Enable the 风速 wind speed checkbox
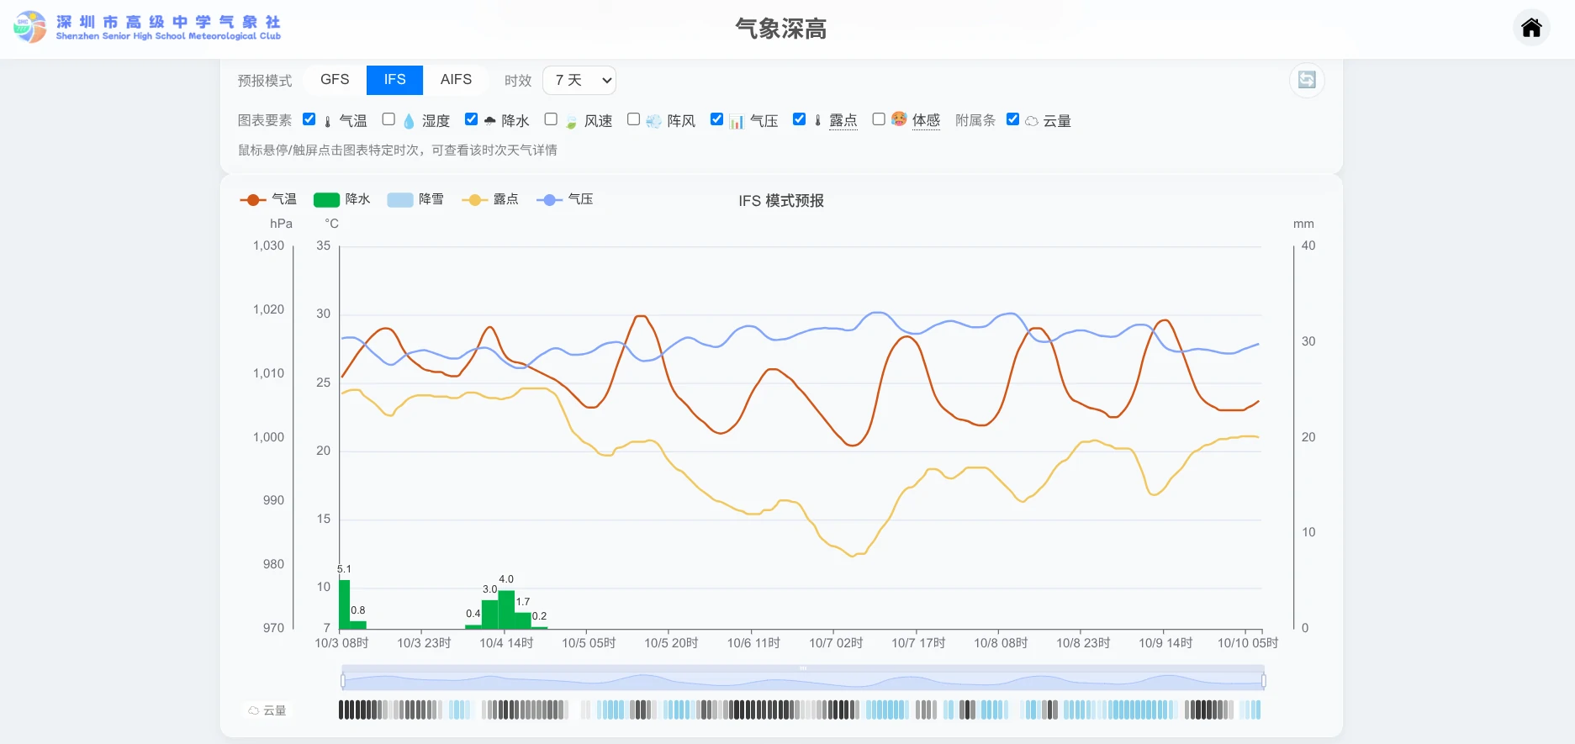Viewport: 1575px width, 744px height. (x=551, y=119)
